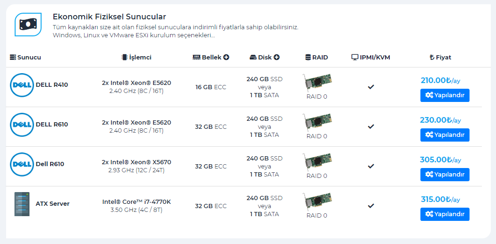Screen dimensions: 496x244
Task: Click the lira icon next to Fiyat
Action: (x=432, y=58)
